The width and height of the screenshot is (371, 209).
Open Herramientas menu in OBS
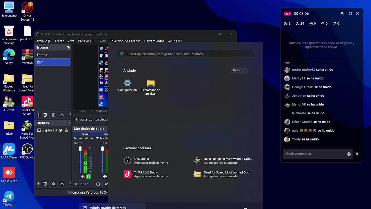tap(154, 41)
